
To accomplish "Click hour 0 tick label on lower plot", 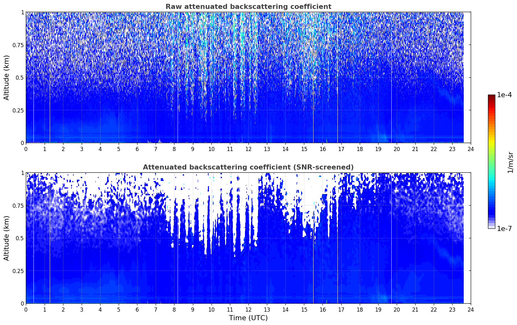I will coord(26,309).
